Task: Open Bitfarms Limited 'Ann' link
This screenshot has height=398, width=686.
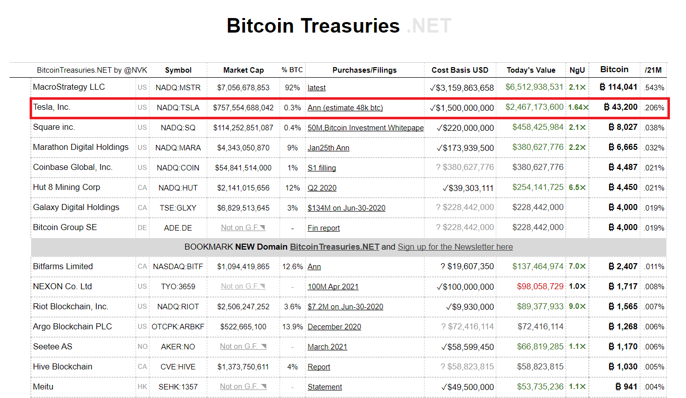Action: point(314,267)
